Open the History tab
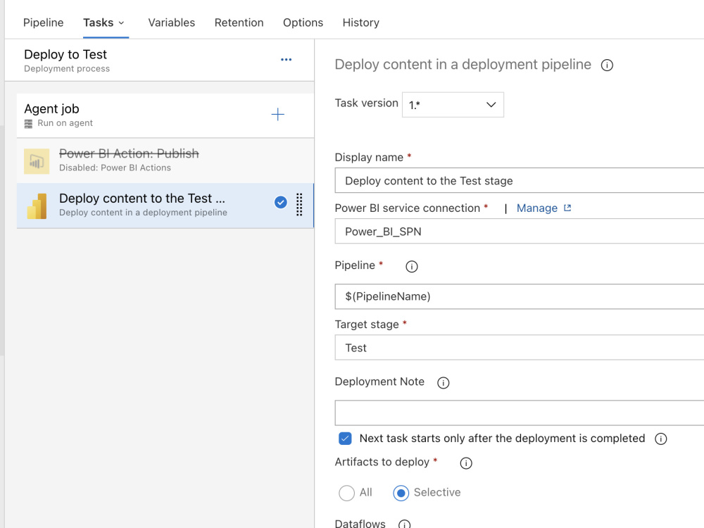This screenshot has width=704, height=528. click(360, 23)
